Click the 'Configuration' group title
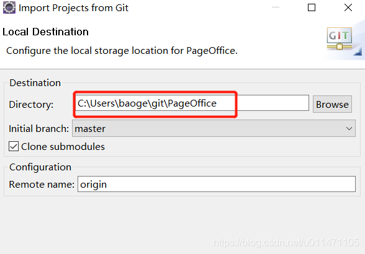 (x=40, y=167)
